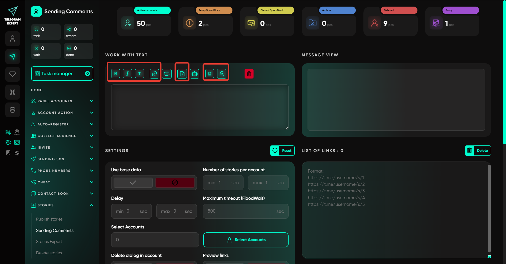Click the red trash icon in text toolbar
Image resolution: width=506 pixels, height=264 pixels.
(x=249, y=74)
